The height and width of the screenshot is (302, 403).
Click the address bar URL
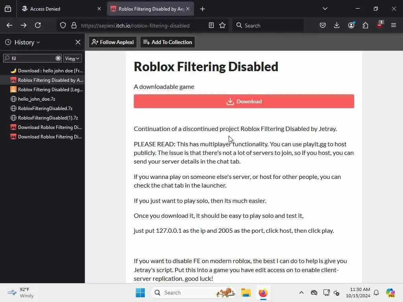[135, 26]
